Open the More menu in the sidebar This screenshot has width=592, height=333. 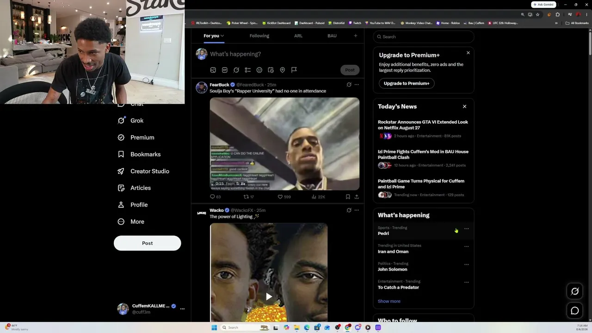tap(131, 222)
